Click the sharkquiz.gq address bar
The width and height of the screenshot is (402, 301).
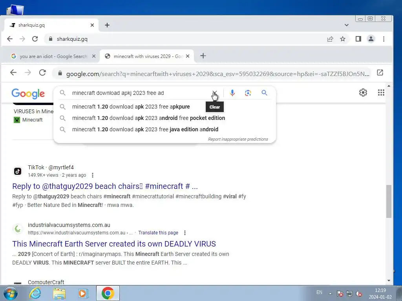[x=185, y=39]
